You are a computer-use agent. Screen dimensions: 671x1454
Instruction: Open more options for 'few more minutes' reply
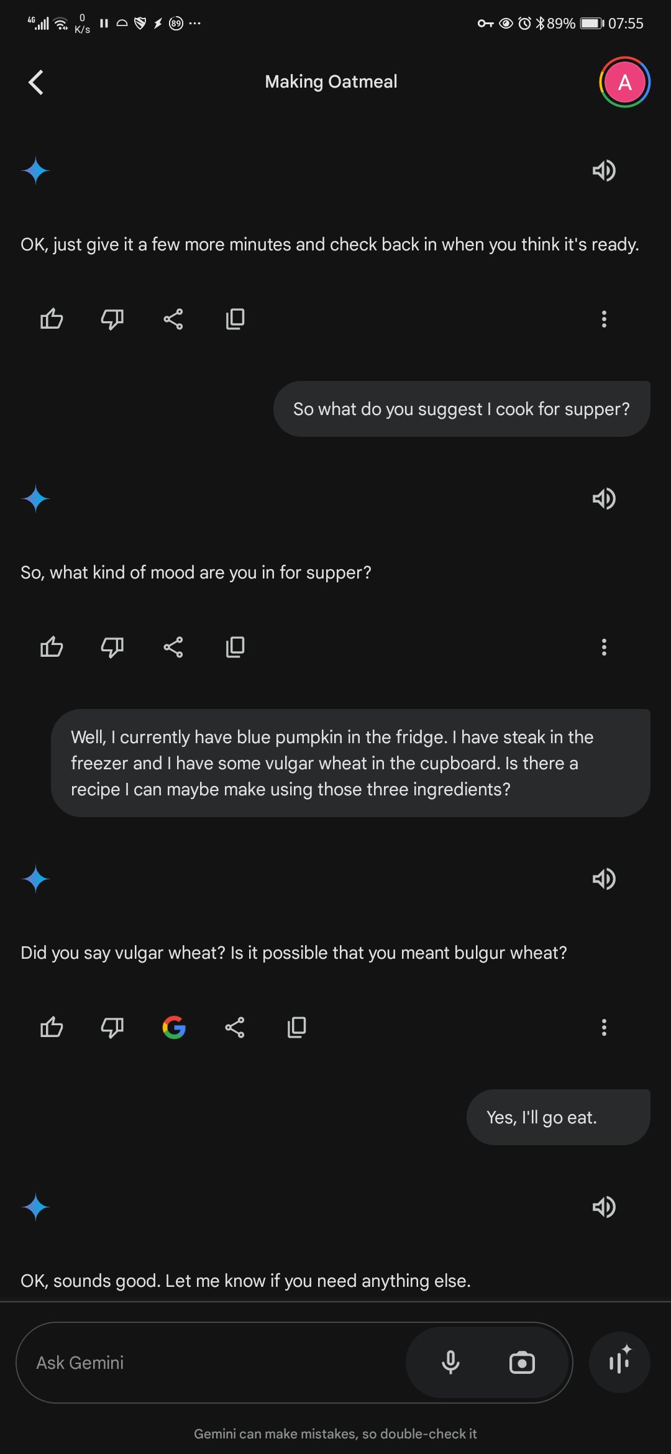point(604,319)
